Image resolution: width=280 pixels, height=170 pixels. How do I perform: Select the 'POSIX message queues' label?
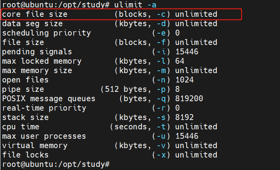pos(49,99)
